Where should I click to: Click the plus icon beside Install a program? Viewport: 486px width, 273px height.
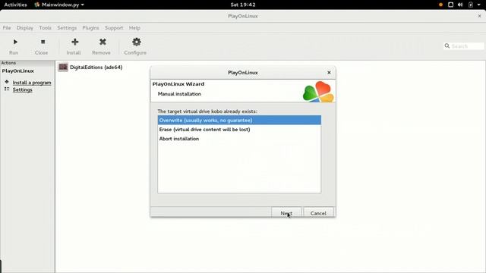(7, 82)
